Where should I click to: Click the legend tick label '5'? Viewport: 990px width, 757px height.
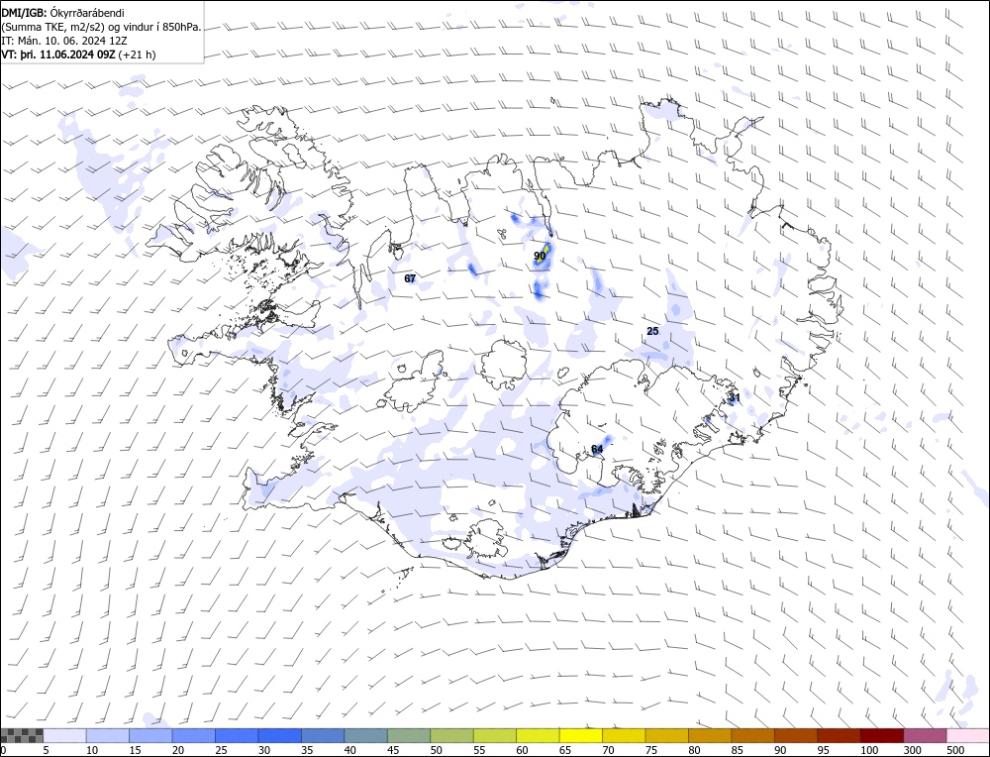(x=47, y=750)
